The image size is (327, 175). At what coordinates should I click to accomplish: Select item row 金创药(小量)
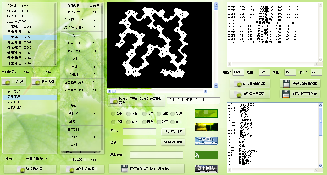point(81,20)
